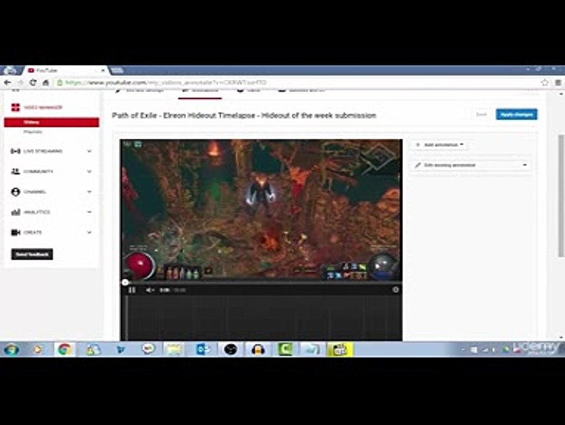Click the progress bar playhead handle
Image resolution: width=565 pixels, height=425 pixels.
coord(125,282)
